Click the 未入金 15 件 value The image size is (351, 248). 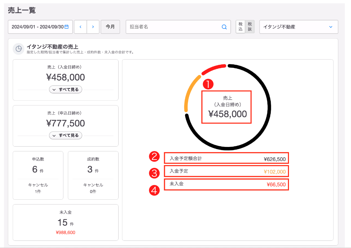65,223
